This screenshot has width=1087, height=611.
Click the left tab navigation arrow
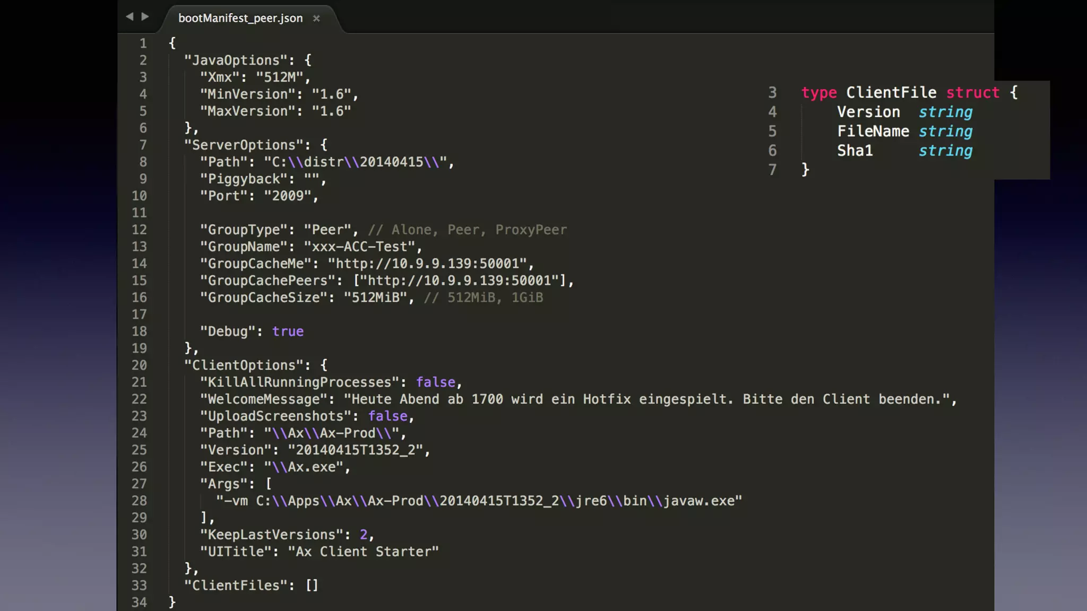[x=130, y=16]
